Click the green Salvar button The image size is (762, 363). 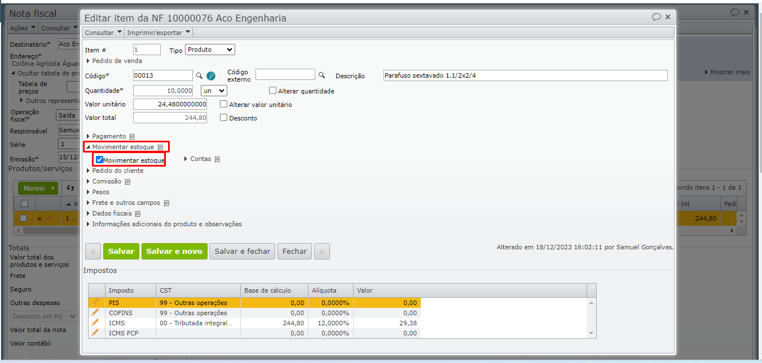pos(121,251)
